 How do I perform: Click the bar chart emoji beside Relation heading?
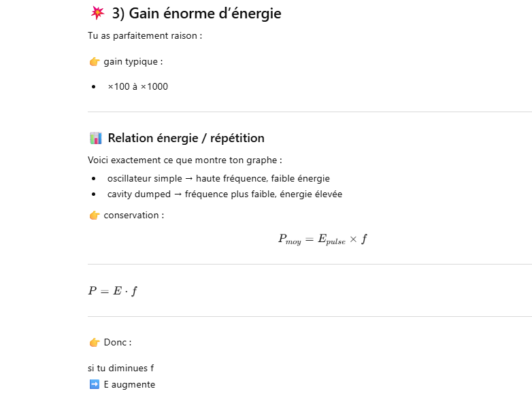95,138
